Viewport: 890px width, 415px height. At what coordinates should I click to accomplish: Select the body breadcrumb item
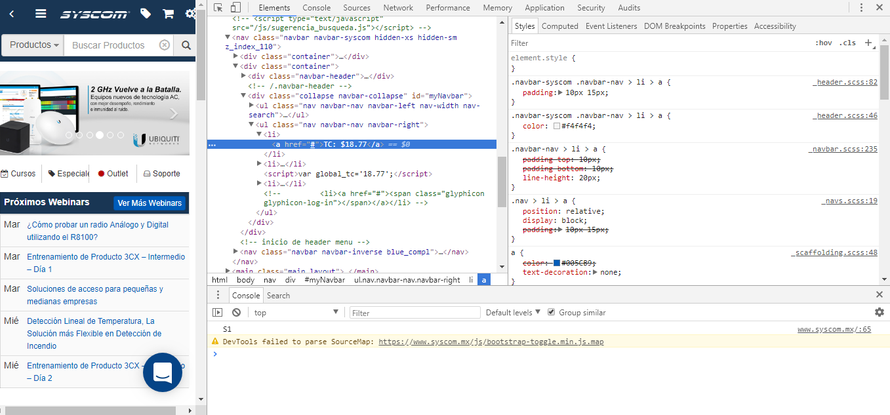(x=246, y=280)
